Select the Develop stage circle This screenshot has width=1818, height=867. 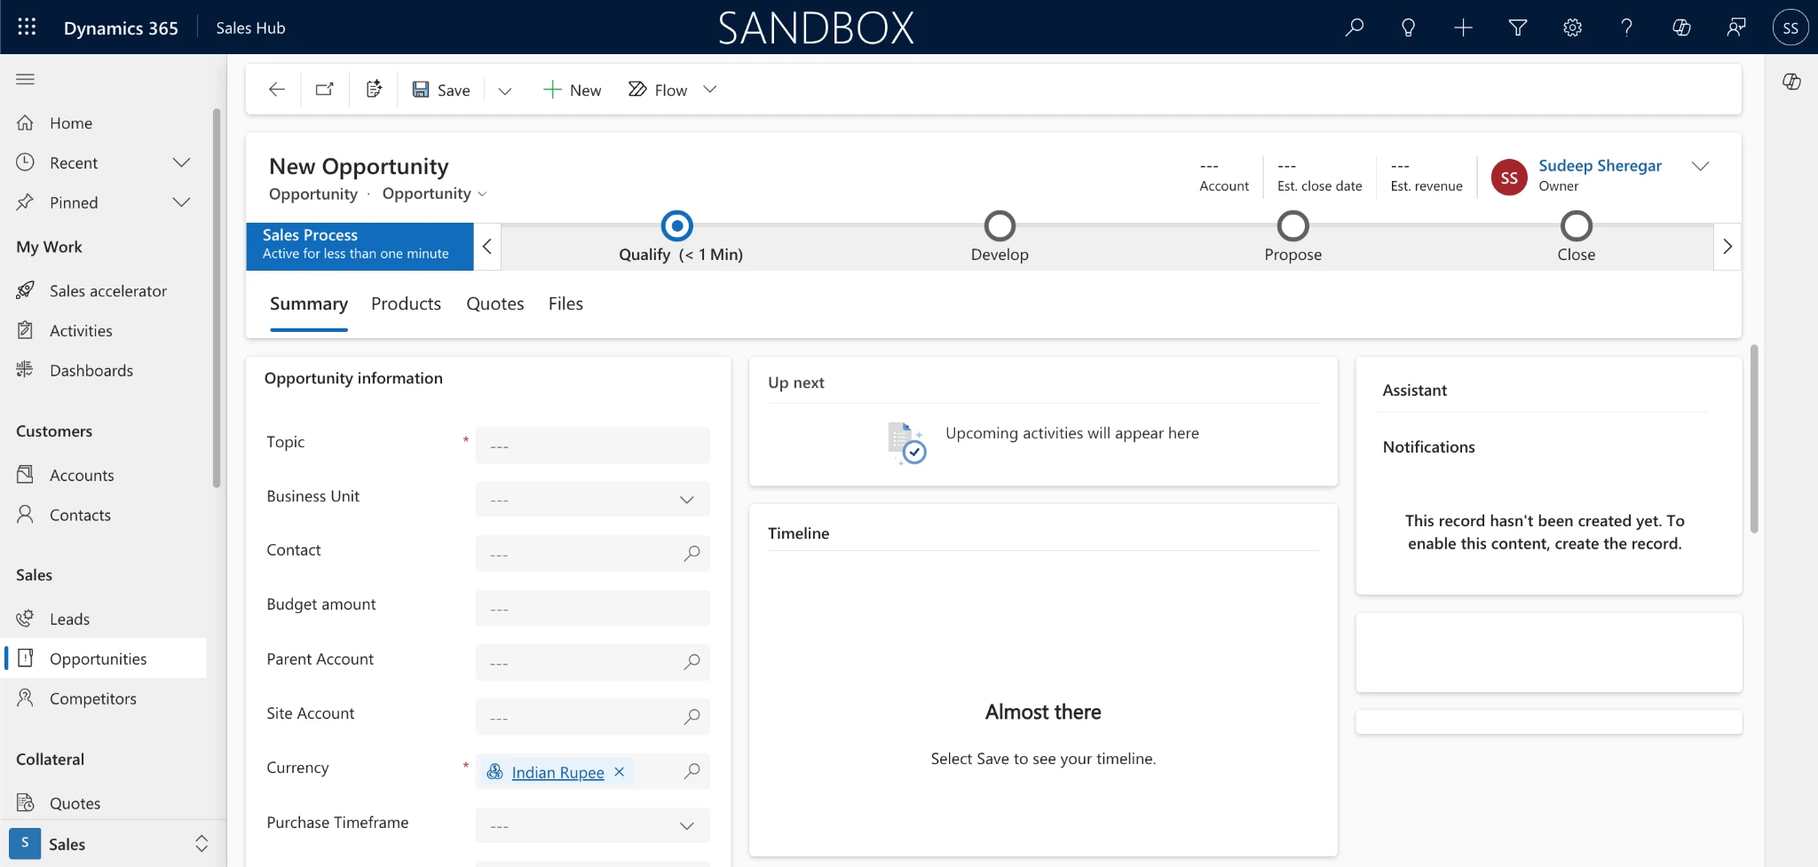(1000, 226)
